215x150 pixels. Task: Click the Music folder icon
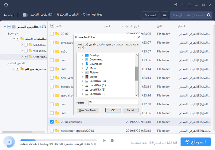click(87, 68)
